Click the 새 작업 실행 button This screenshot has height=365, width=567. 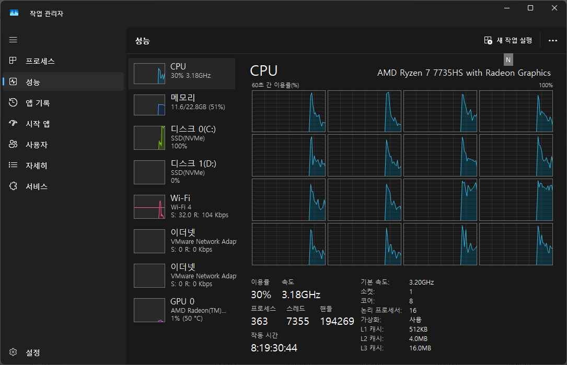click(x=508, y=40)
